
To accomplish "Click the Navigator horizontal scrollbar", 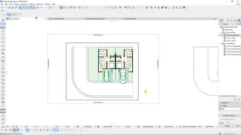I will (x=229, y=96).
